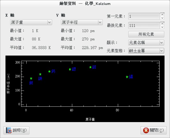Click the Y axis average 229.167 pm value

tap(92, 48)
